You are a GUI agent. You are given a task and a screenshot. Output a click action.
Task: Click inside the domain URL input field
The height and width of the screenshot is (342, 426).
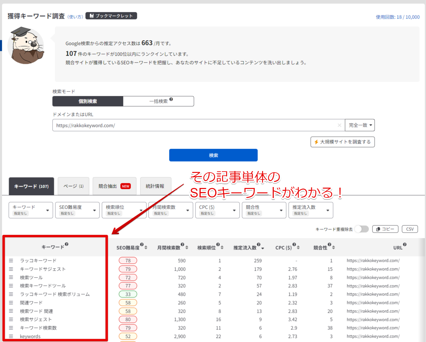189,125
